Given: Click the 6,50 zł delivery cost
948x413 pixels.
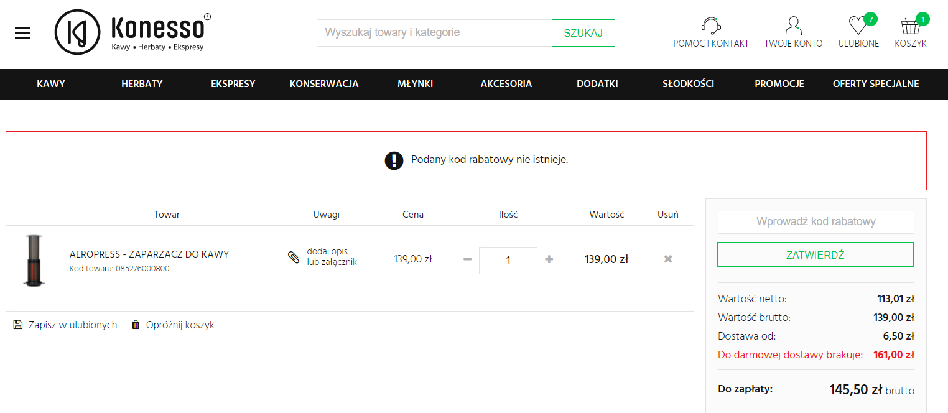Looking at the screenshot, I should [898, 336].
